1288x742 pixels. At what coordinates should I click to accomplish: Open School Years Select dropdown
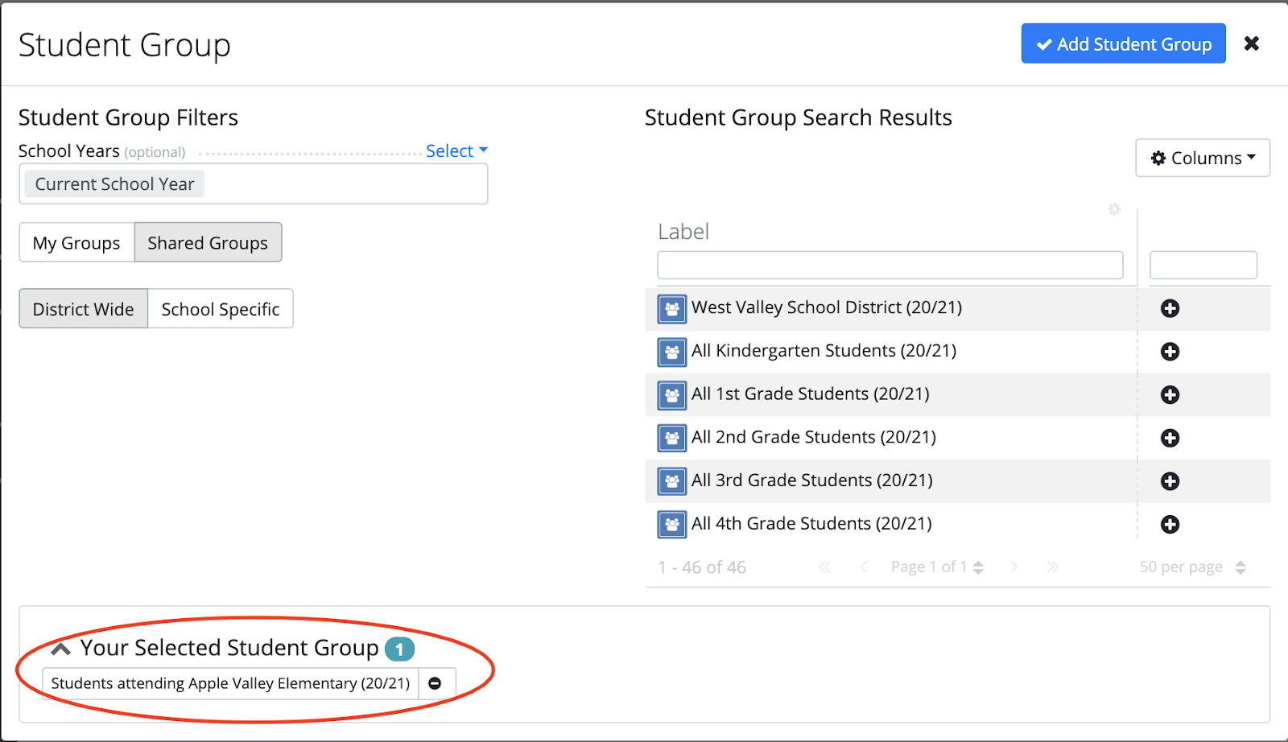(x=456, y=151)
